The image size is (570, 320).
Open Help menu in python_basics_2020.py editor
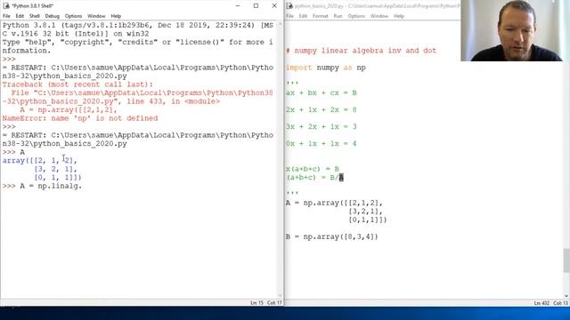pos(399,16)
